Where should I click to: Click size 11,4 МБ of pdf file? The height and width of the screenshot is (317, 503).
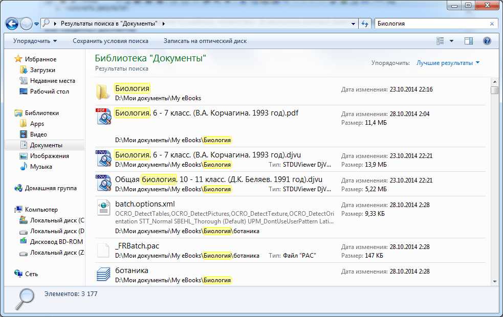[x=376, y=123]
